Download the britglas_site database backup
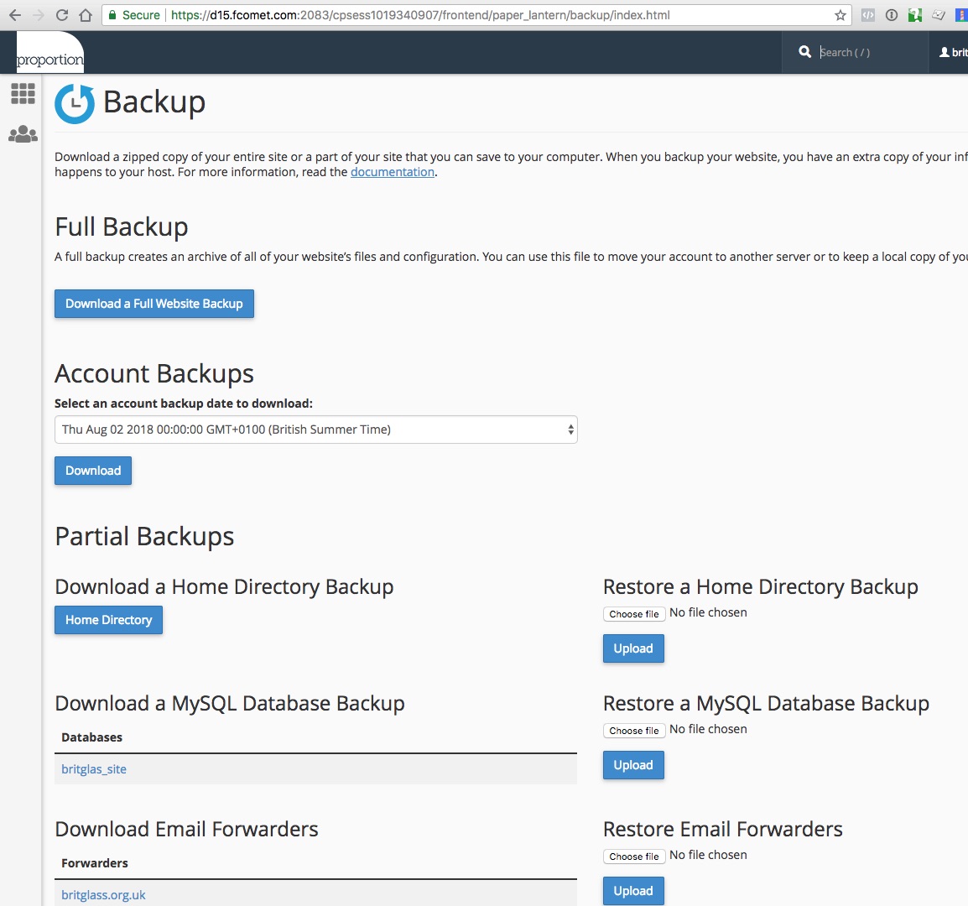 click(x=94, y=769)
